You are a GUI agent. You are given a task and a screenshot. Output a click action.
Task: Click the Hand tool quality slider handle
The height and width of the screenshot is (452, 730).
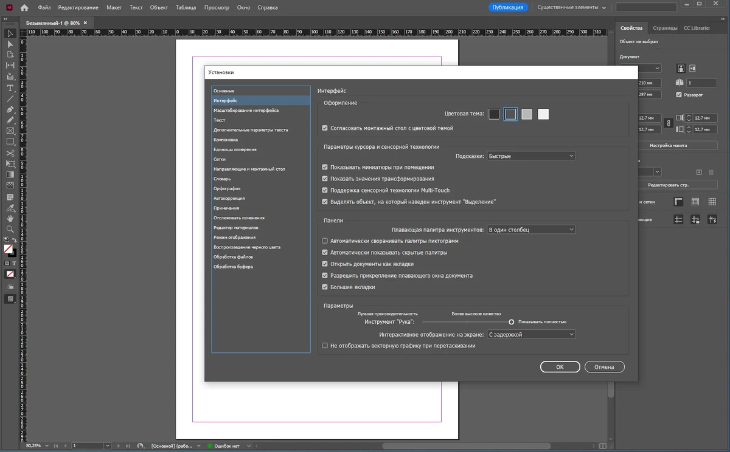(512, 322)
